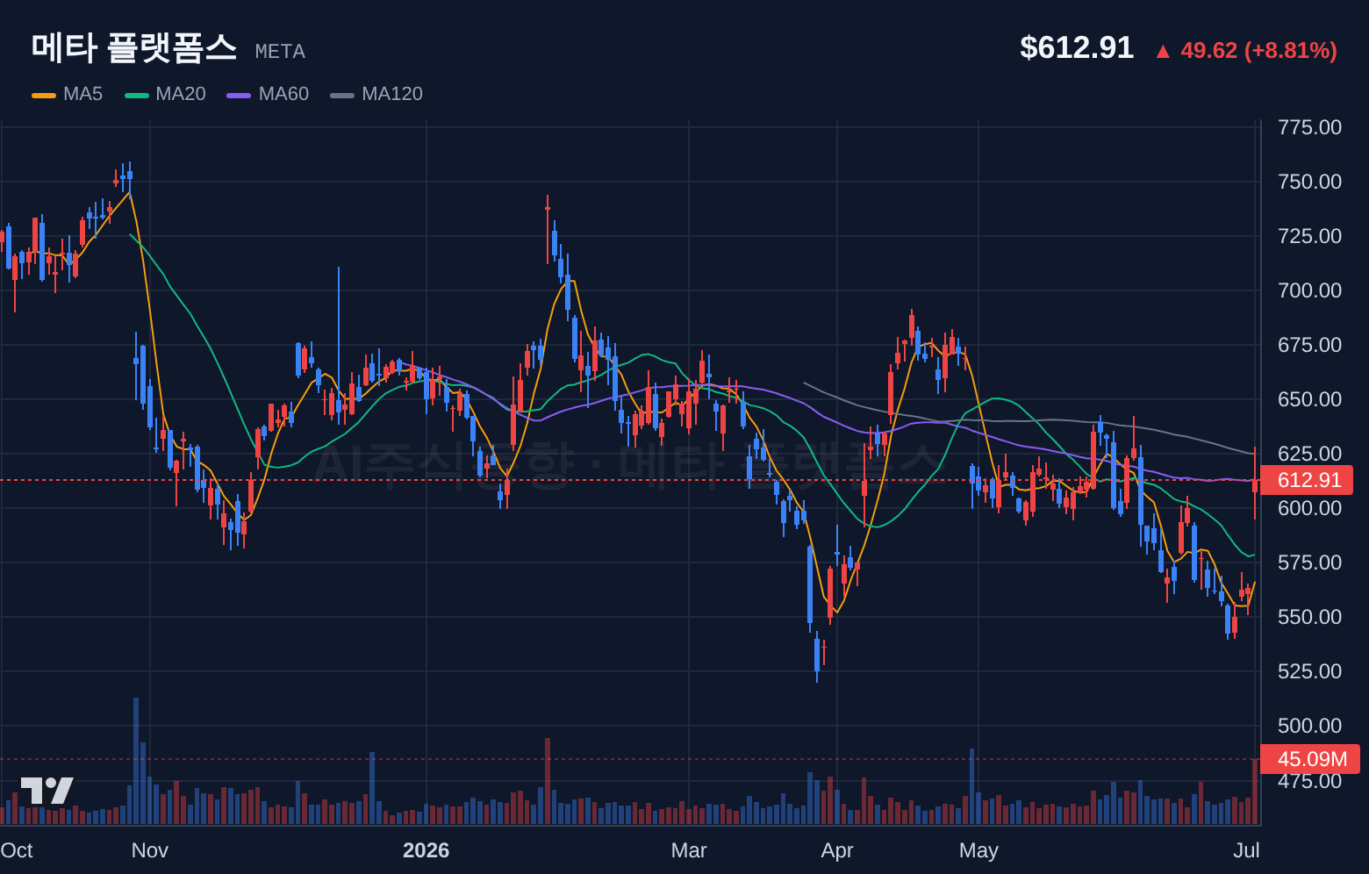
Task: Select the Jul time axis label
Action: (1246, 850)
